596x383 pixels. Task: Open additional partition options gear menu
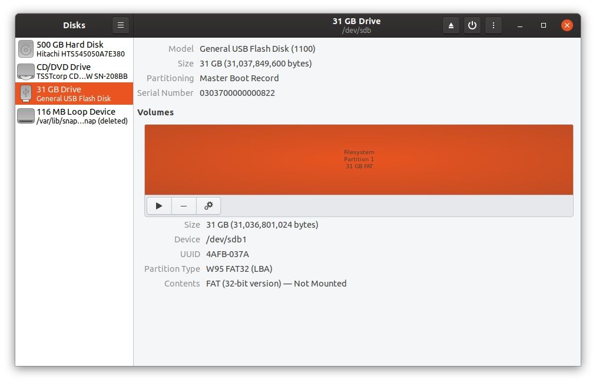coord(208,206)
